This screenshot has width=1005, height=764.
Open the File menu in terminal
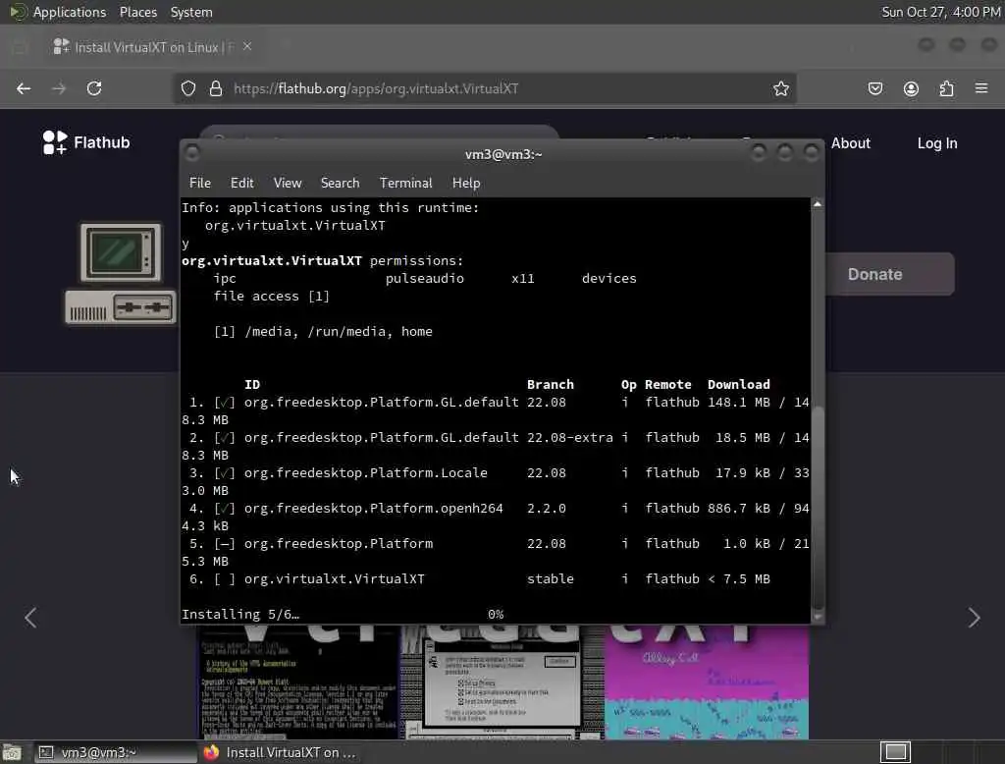coord(200,183)
